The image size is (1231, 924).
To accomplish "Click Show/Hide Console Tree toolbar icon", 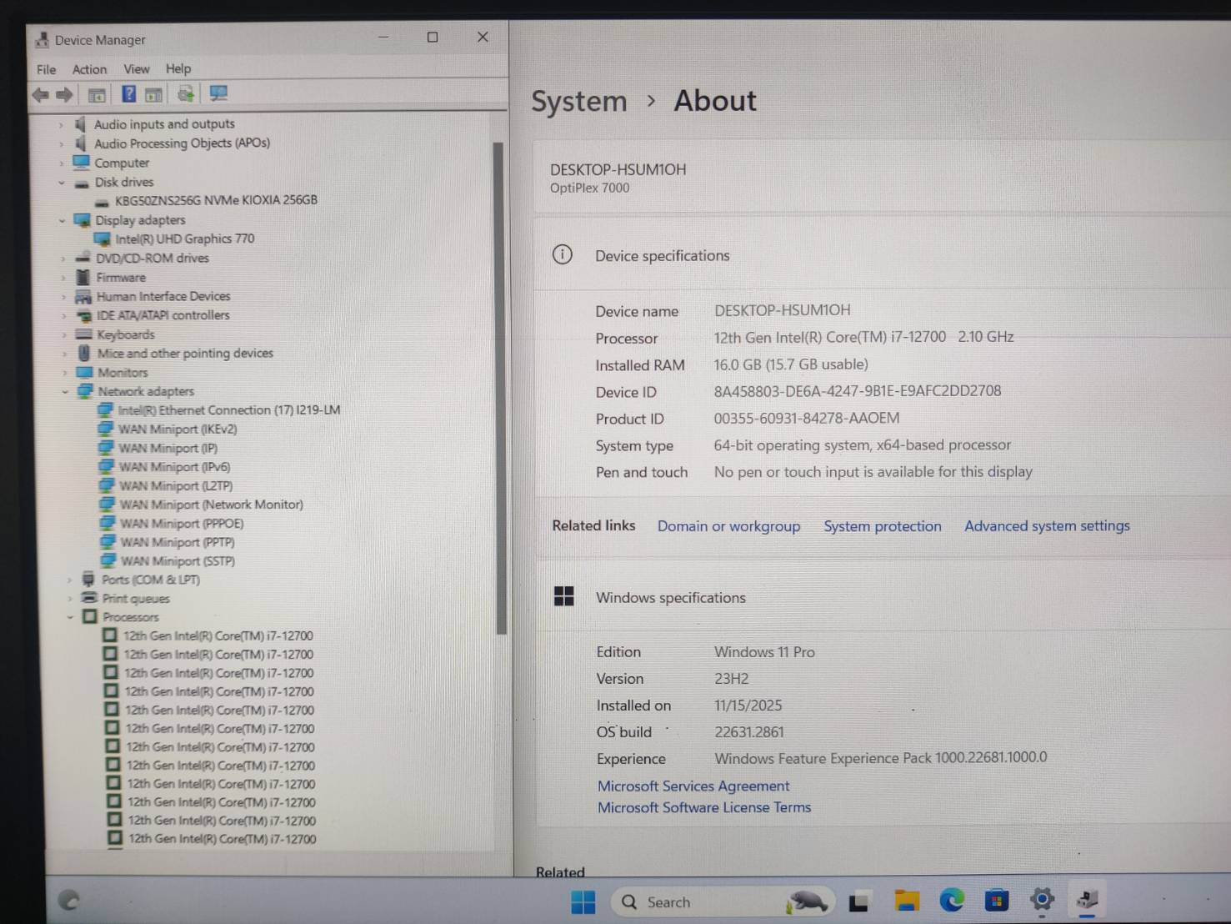I will 97,95.
